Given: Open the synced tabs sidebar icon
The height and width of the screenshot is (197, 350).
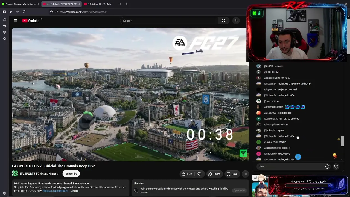Looking at the screenshot, I should pyautogui.click(x=4, y=26).
